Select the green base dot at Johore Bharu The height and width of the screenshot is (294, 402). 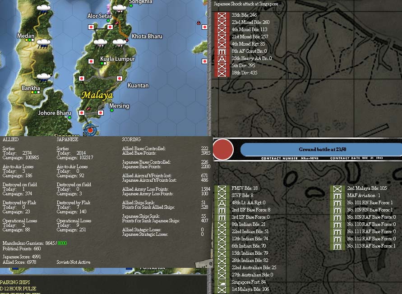(69, 117)
